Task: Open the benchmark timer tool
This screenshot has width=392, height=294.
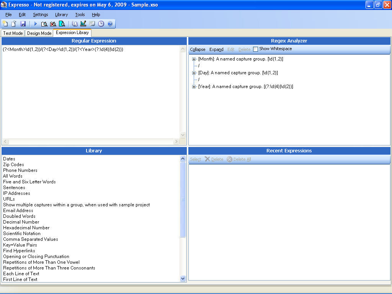Action: point(101,23)
